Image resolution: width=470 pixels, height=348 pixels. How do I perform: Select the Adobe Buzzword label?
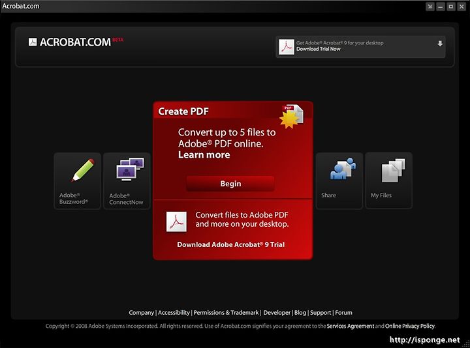(73, 198)
